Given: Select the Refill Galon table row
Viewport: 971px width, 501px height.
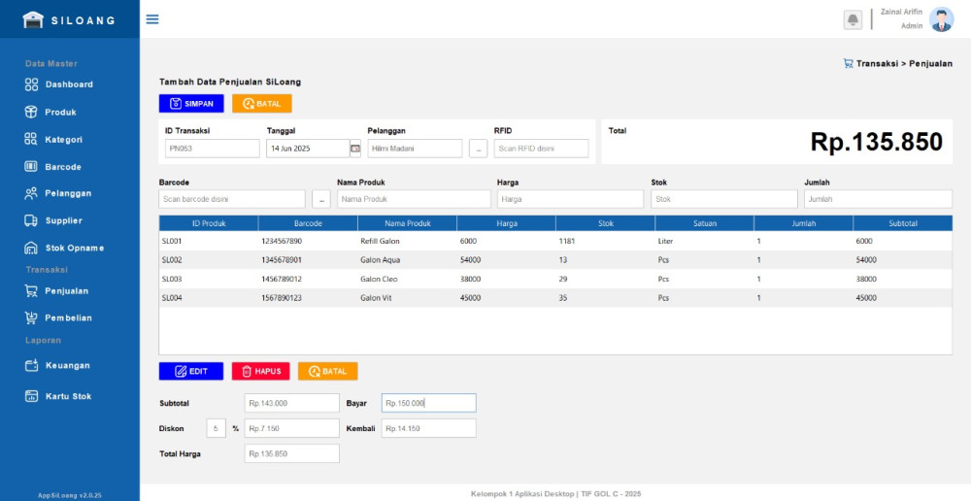Looking at the screenshot, I should pyautogui.click(x=555, y=241).
